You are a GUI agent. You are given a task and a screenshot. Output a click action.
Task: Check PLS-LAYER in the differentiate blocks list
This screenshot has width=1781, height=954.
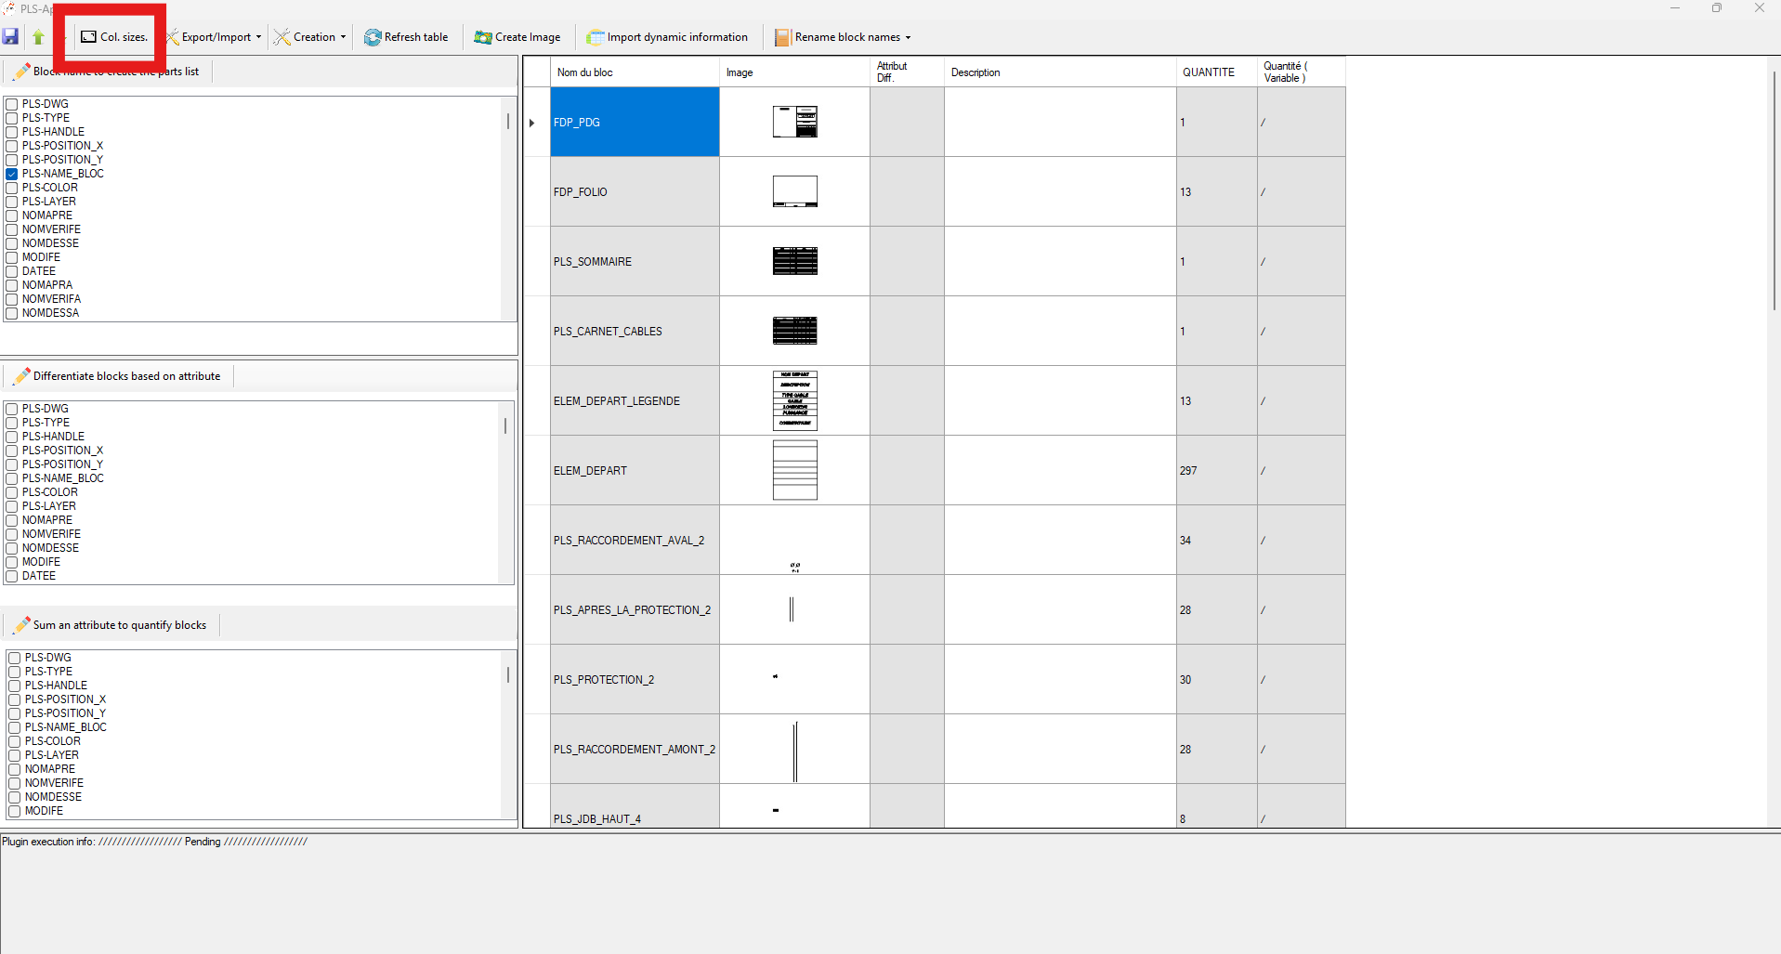(12, 506)
